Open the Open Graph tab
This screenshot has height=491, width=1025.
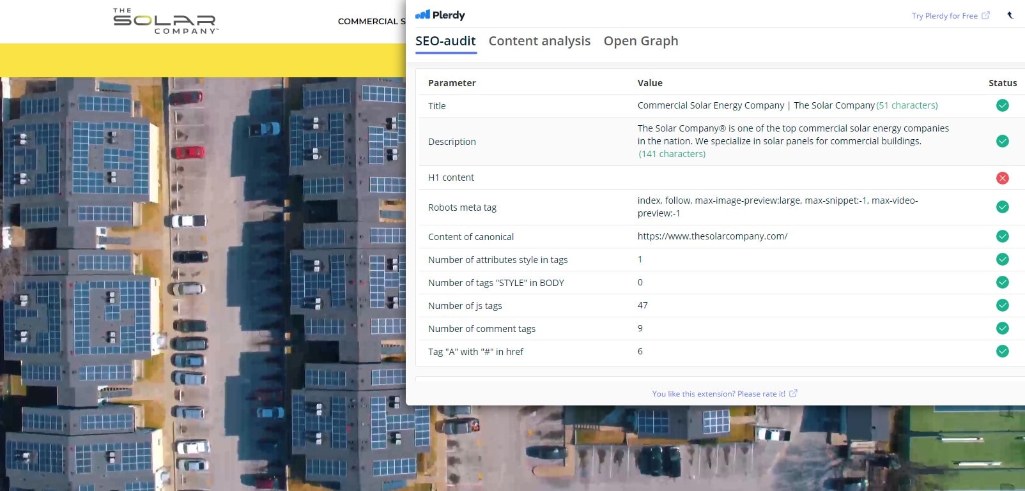(641, 41)
